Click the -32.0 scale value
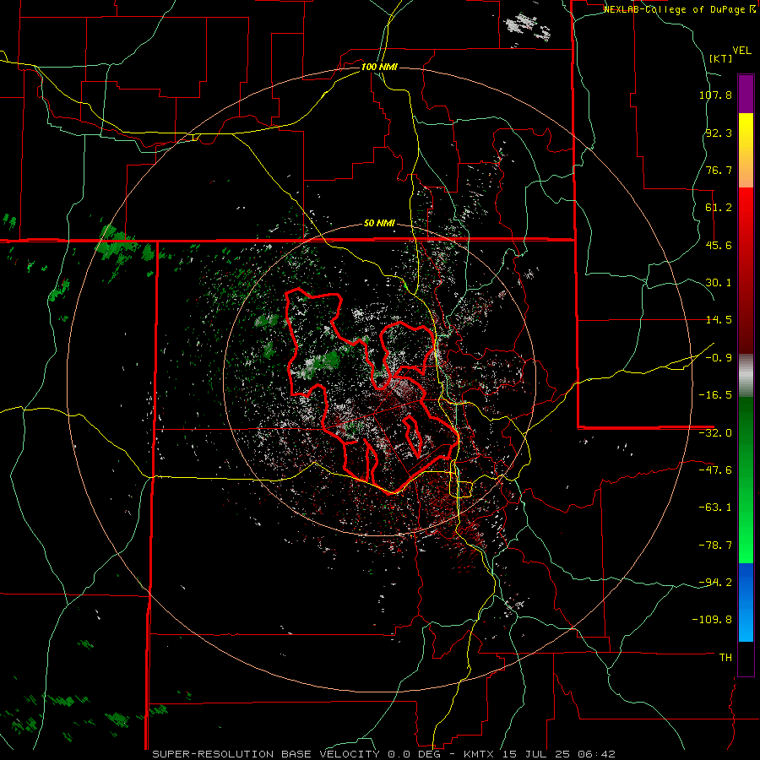 tap(715, 433)
